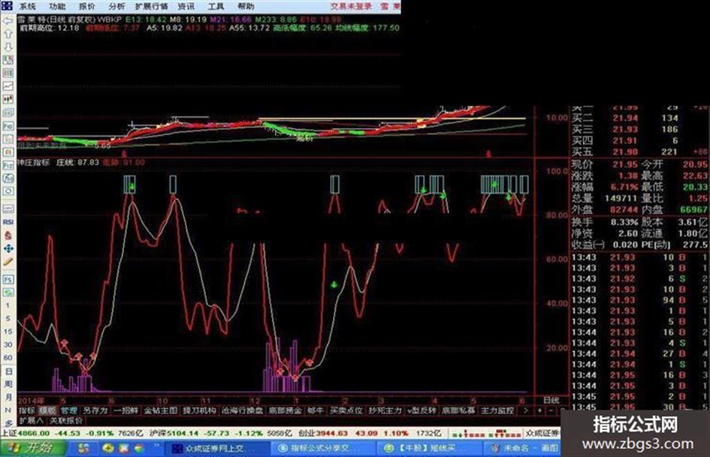
Task: Open the 日线 period selector
Action: point(551,401)
